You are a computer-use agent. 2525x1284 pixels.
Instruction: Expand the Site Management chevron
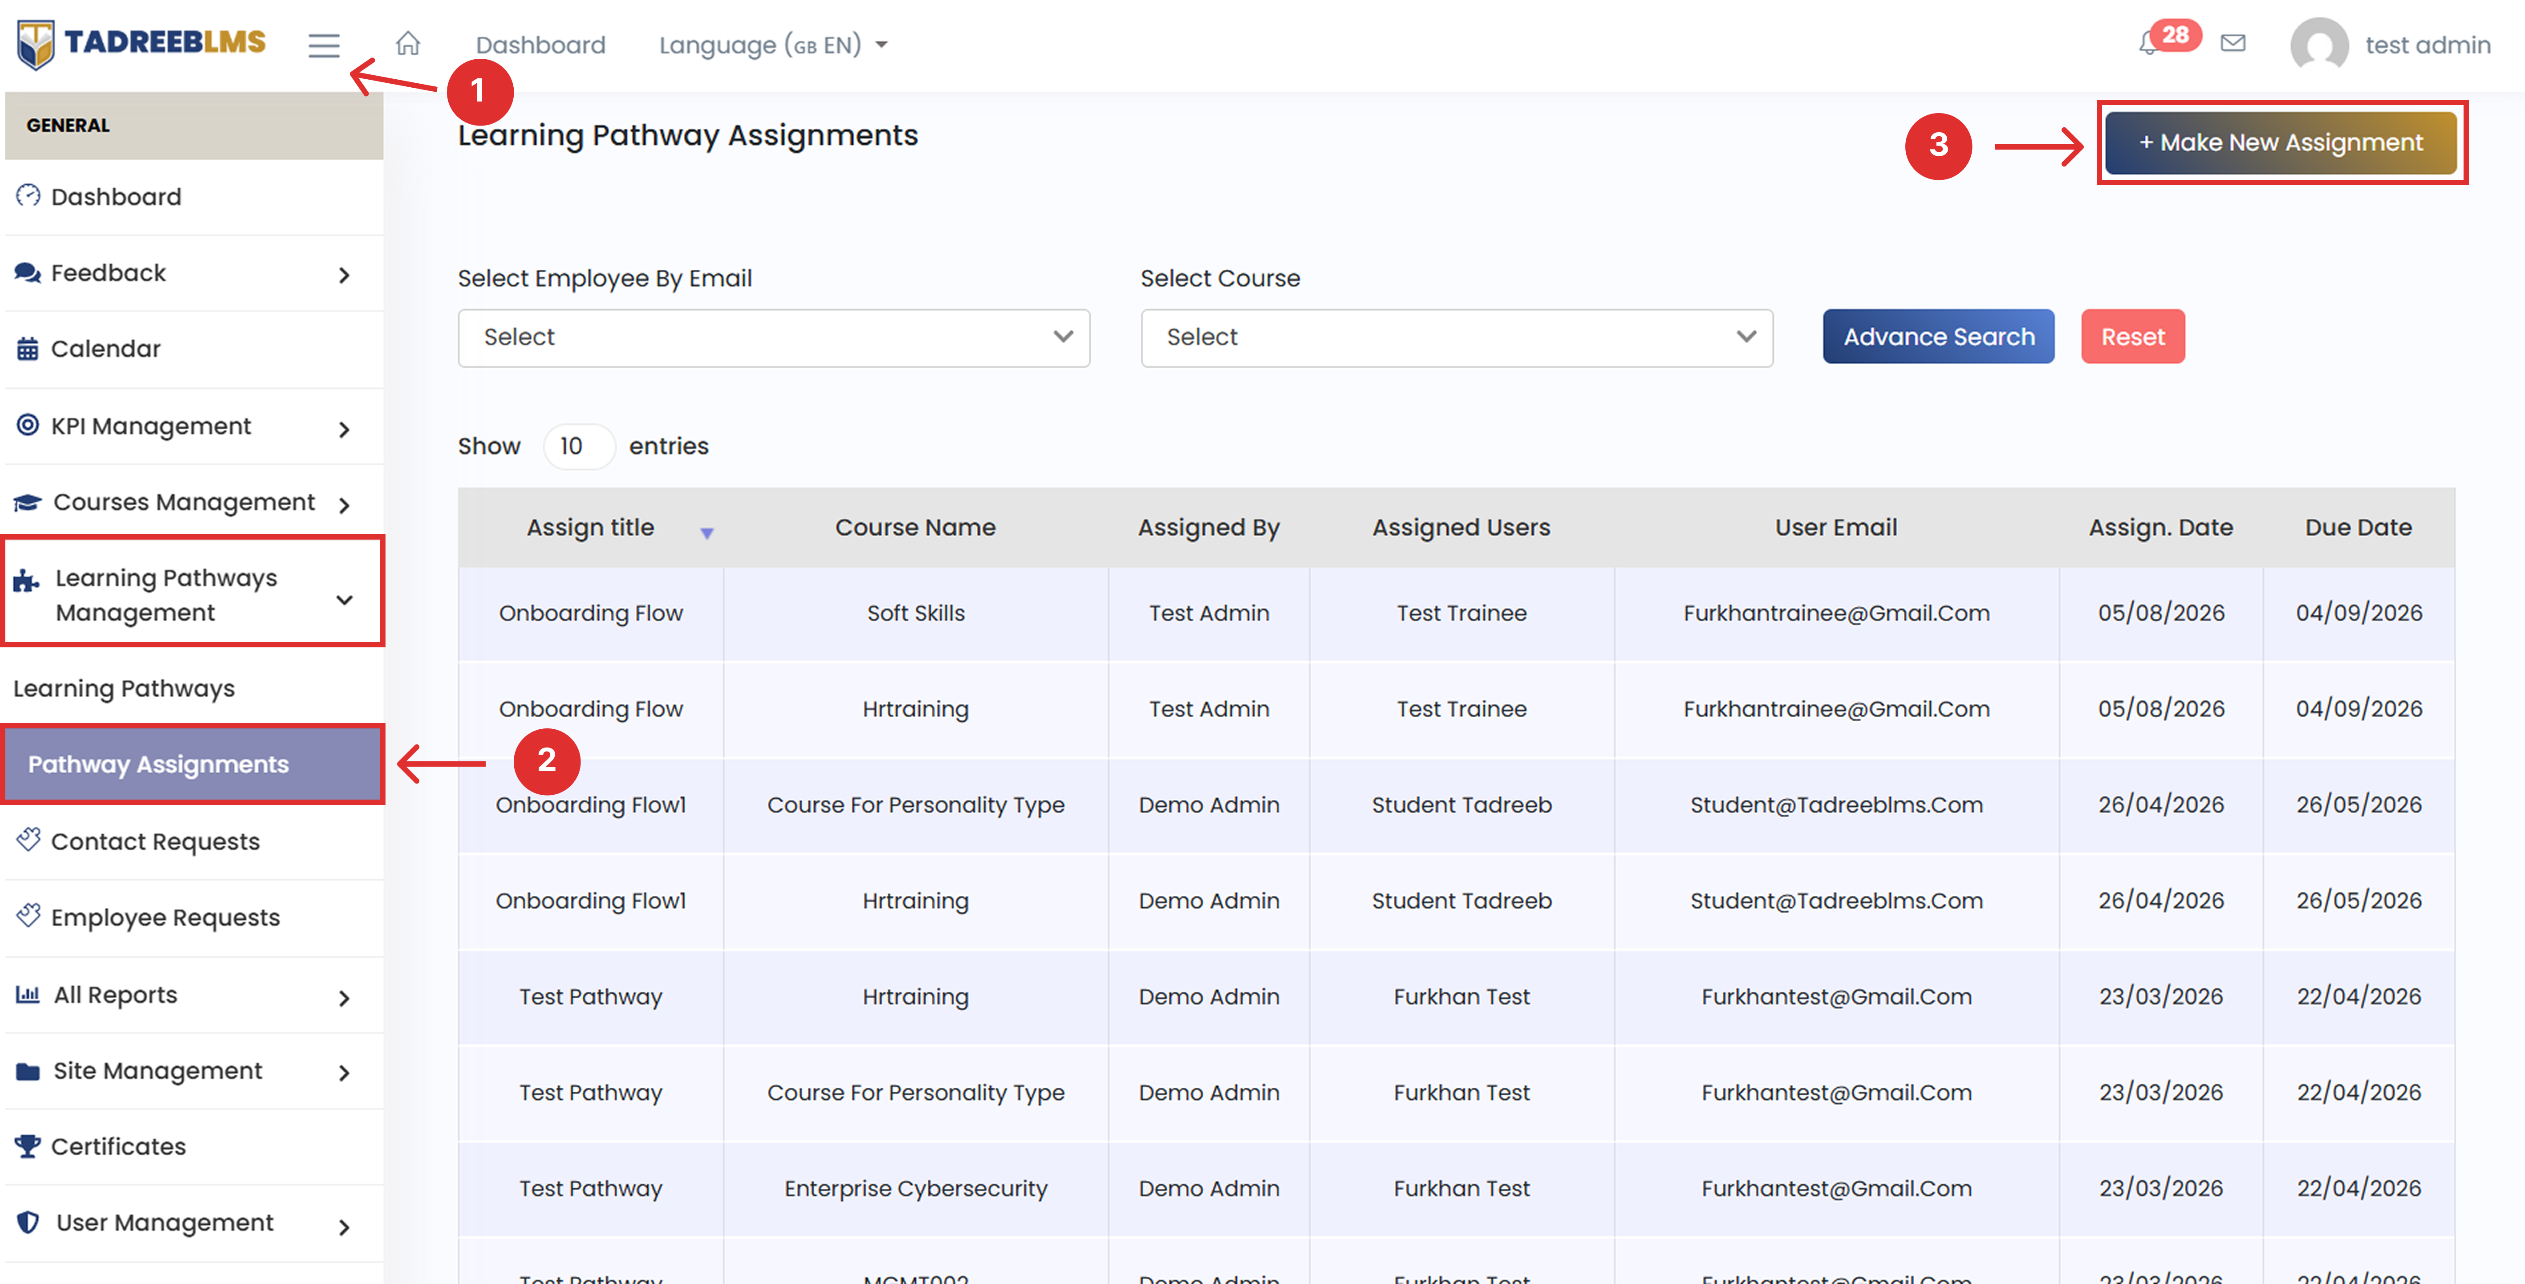[x=344, y=1073]
